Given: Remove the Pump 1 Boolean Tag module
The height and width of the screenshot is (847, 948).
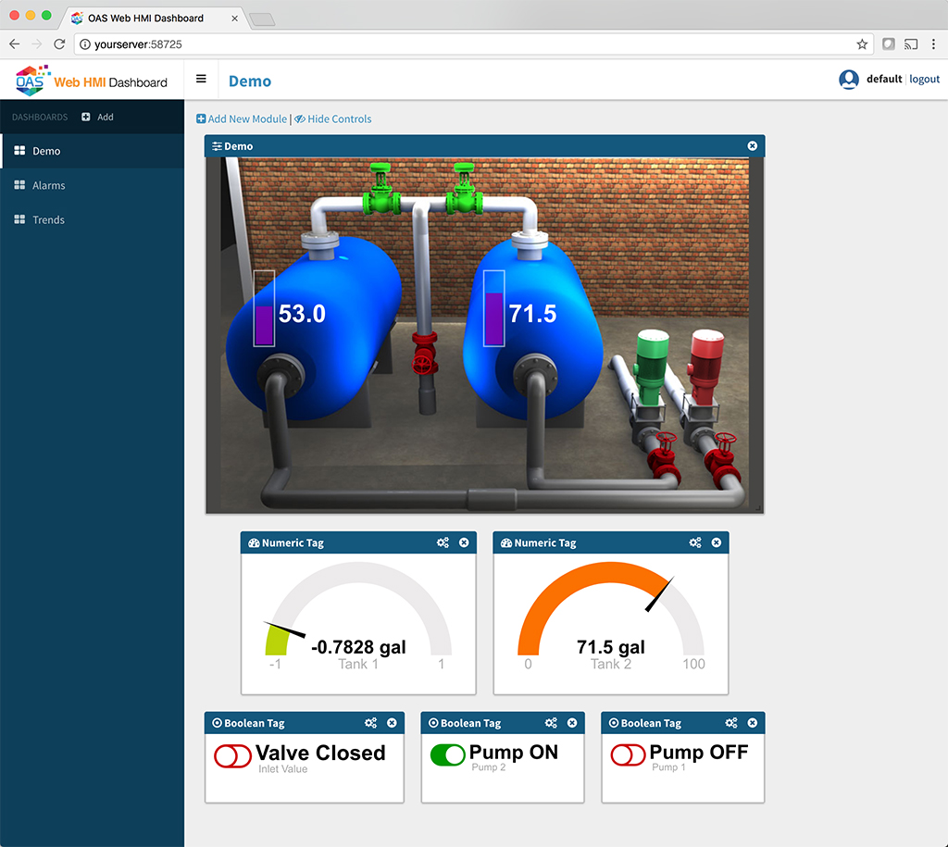Looking at the screenshot, I should [753, 723].
